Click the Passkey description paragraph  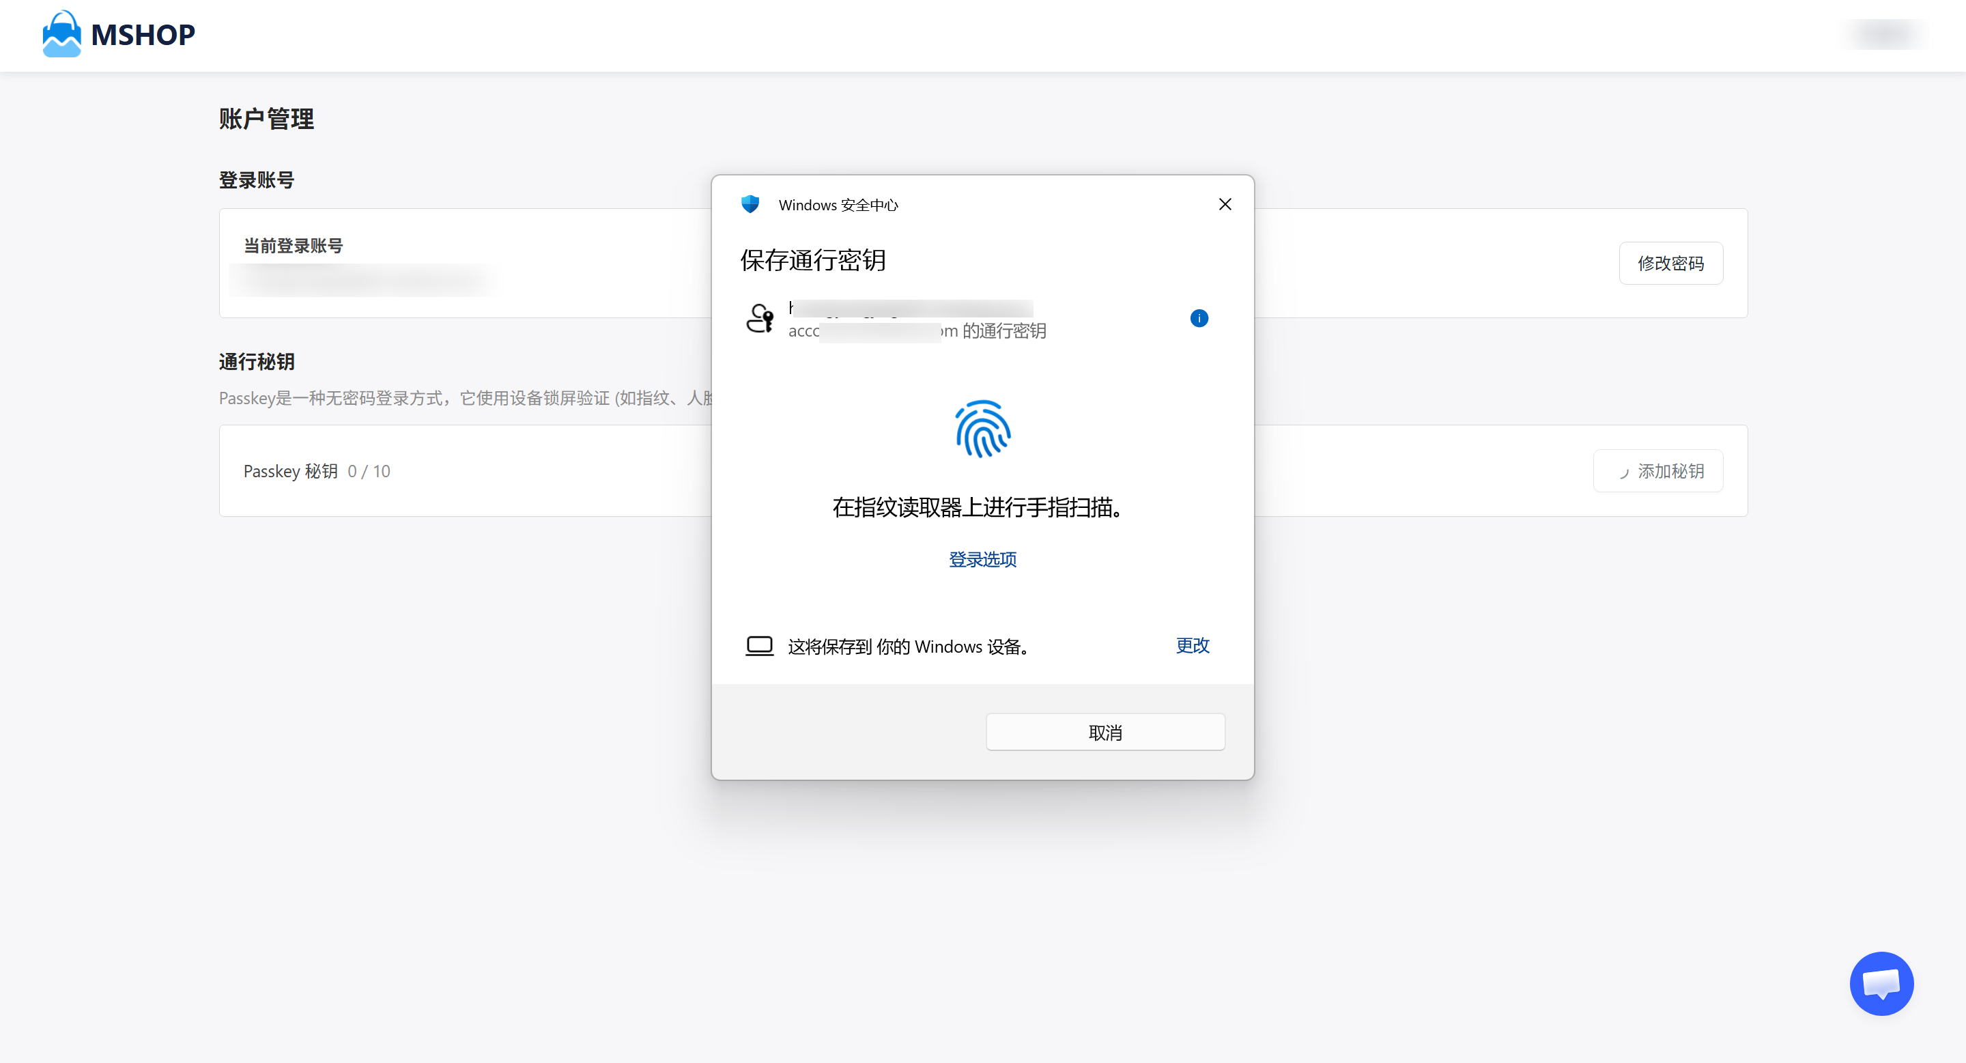[466, 398]
